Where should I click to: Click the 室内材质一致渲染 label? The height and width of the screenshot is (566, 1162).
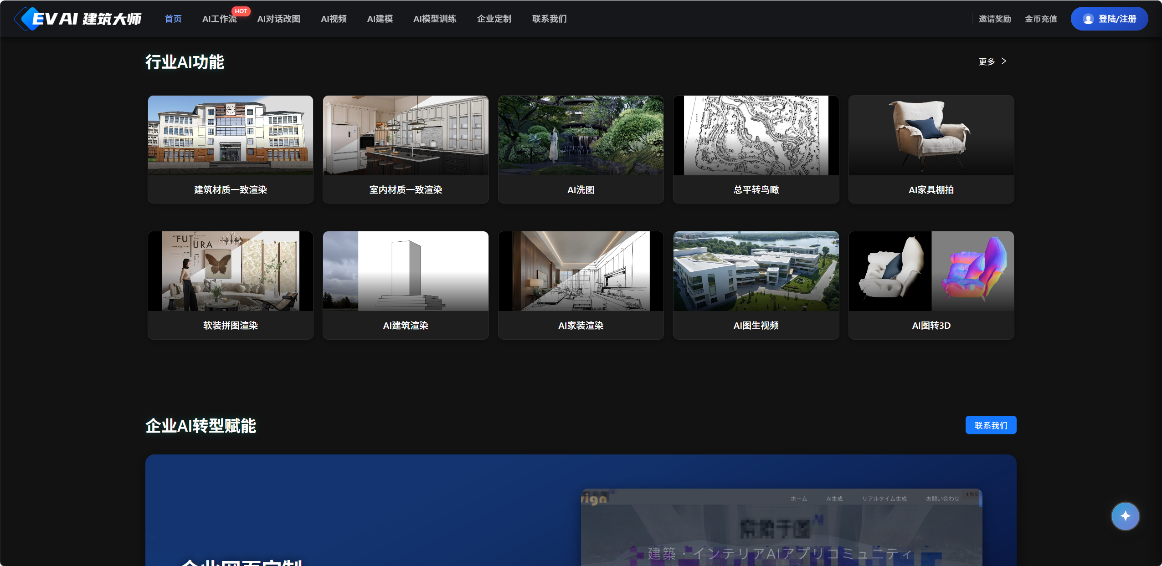pyautogui.click(x=406, y=189)
